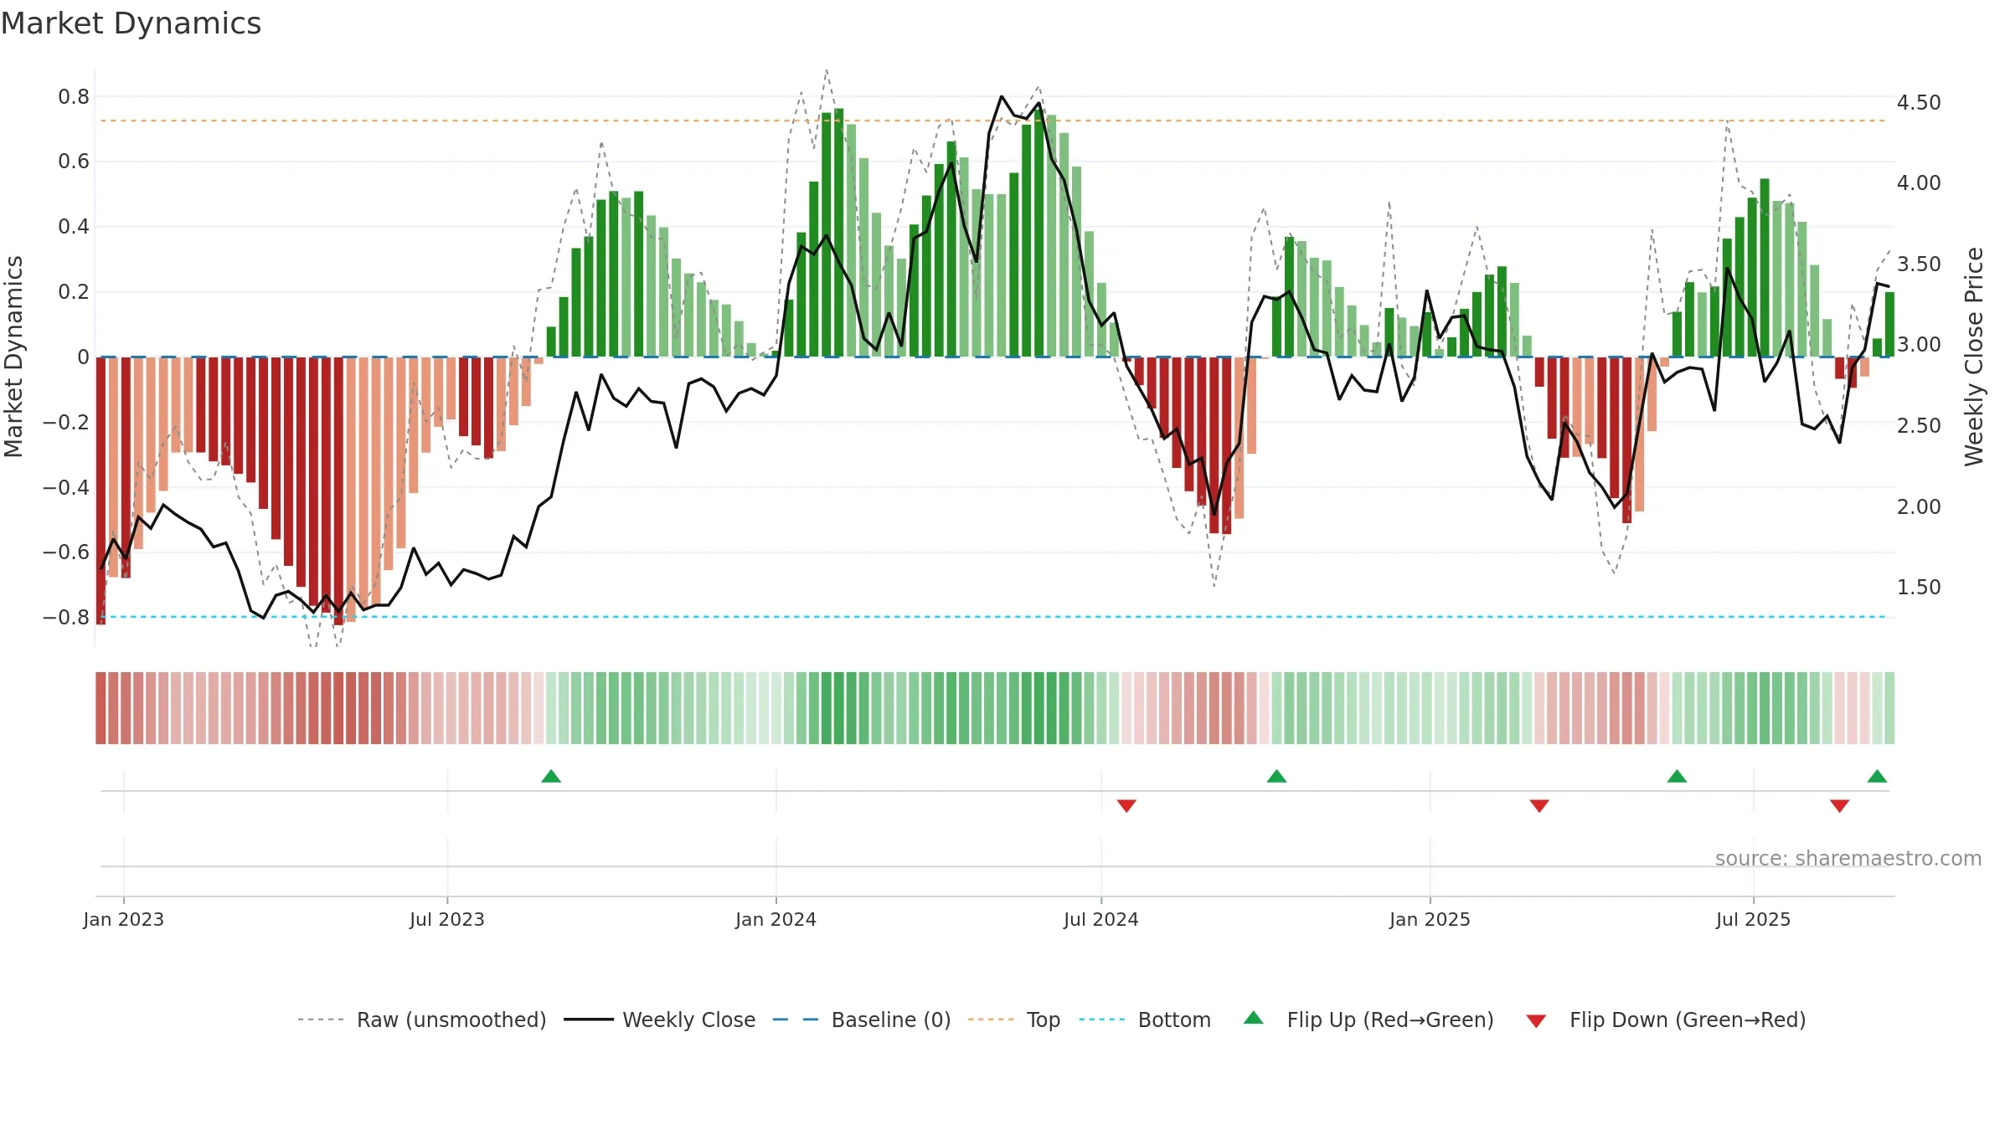Click the orange dotted Top legend line
2010x1130 pixels.
click(x=991, y=1020)
